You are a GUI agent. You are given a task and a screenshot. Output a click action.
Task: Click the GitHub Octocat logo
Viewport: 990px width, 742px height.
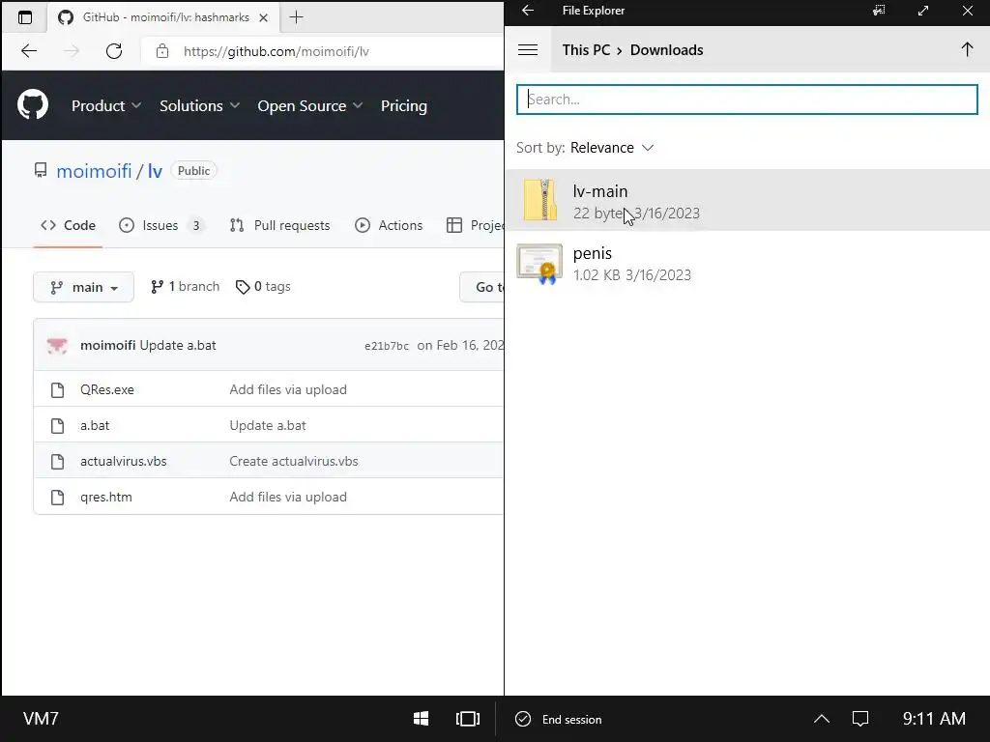pyautogui.click(x=33, y=104)
